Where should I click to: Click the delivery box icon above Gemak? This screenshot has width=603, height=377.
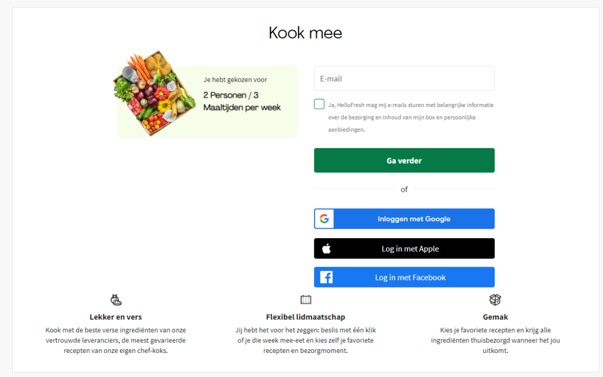495,300
